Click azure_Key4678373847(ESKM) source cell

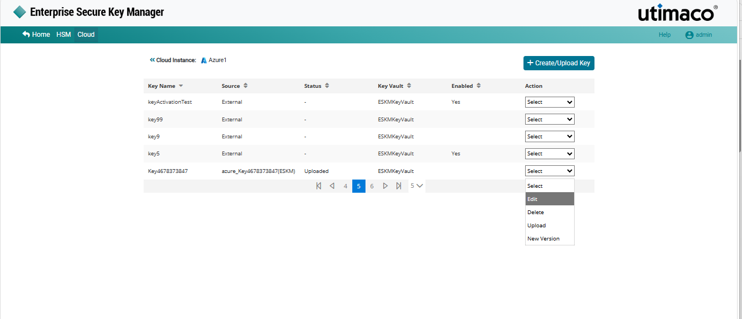coord(258,171)
